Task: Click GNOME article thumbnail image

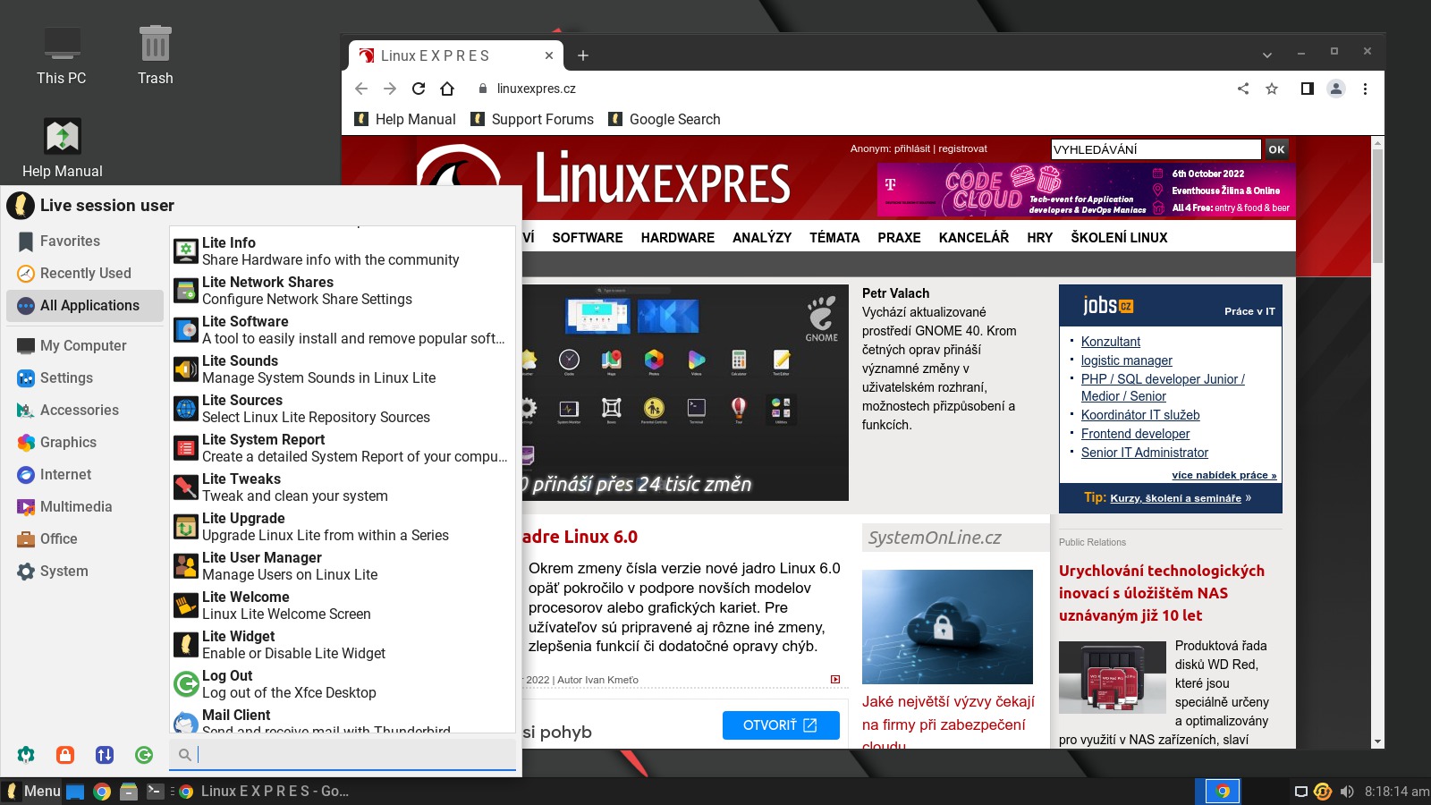Action: (x=685, y=393)
